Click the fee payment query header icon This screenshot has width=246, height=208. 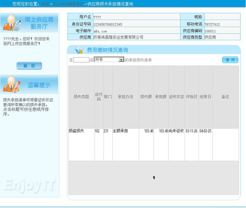(79, 50)
